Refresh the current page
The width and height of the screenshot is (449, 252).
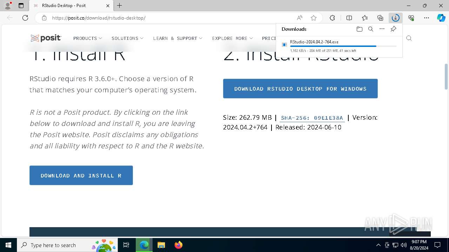tap(25, 18)
